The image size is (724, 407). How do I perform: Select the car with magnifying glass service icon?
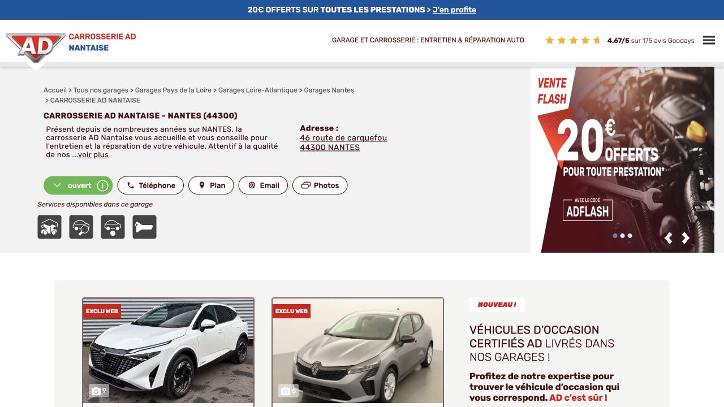(81, 227)
